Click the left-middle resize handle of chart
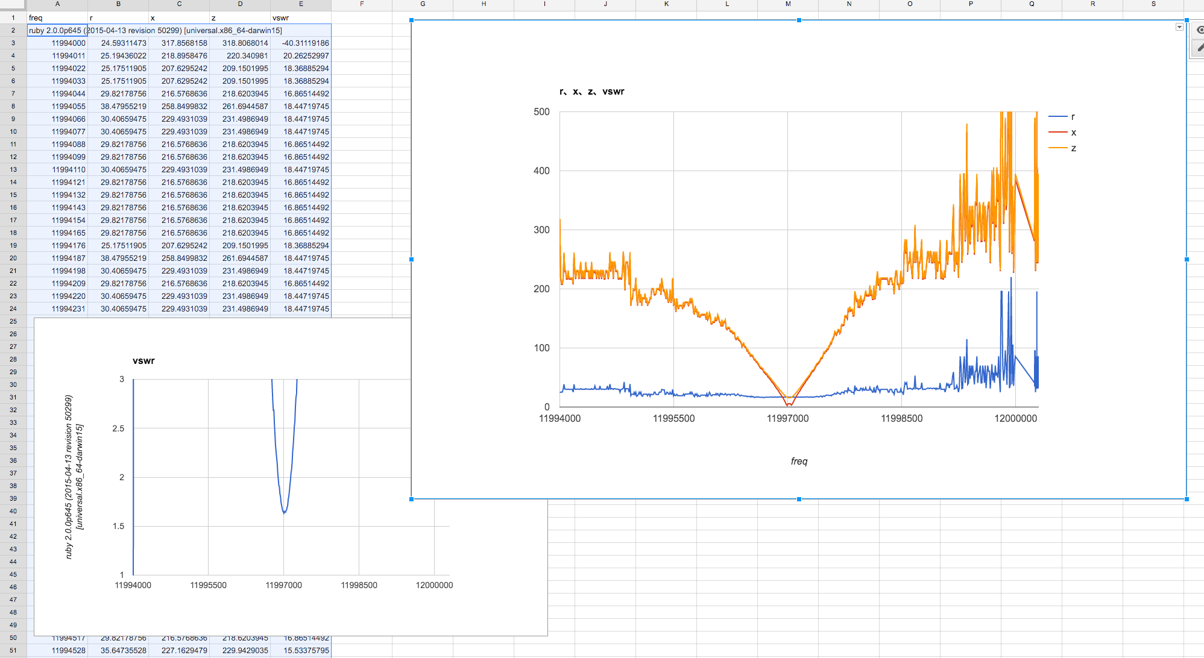Screen dimensions: 1204x658 coord(412,260)
